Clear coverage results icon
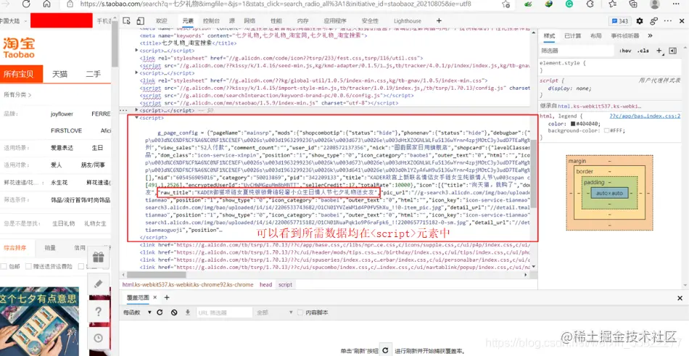This screenshot has height=356, width=689. 174,312
